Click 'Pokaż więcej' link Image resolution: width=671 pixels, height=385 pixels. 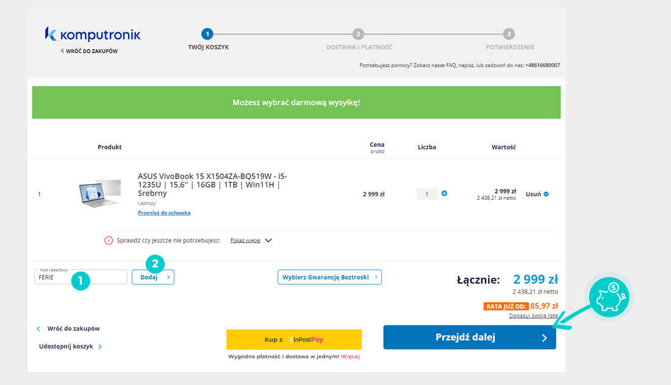coord(245,241)
